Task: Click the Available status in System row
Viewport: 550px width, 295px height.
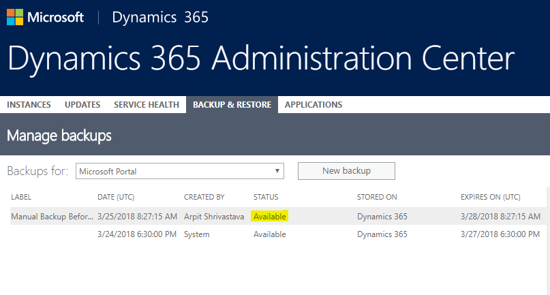Action: pos(270,234)
